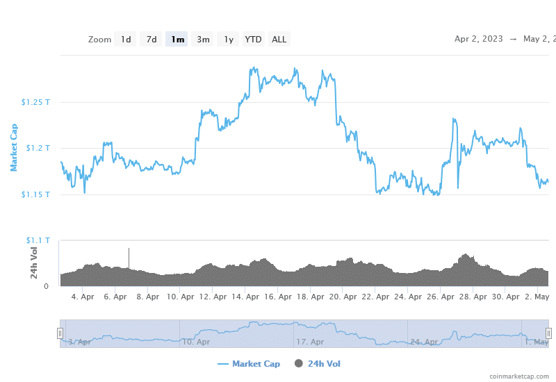
Task: Click the 2. May date label
Action: point(537,297)
